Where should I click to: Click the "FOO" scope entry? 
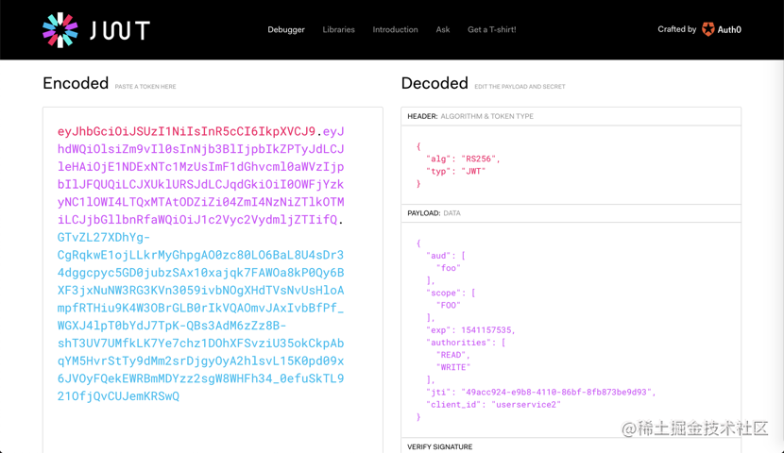click(449, 305)
